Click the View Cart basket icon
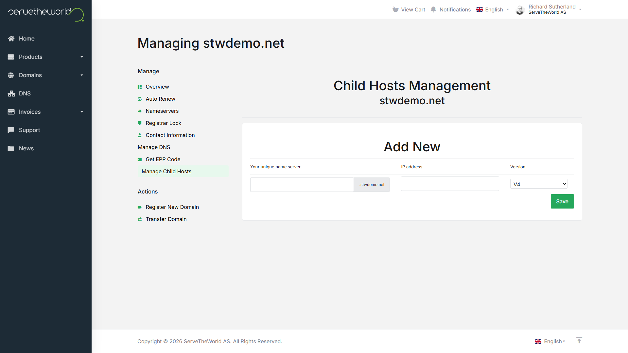The width and height of the screenshot is (628, 353). pyautogui.click(x=395, y=9)
